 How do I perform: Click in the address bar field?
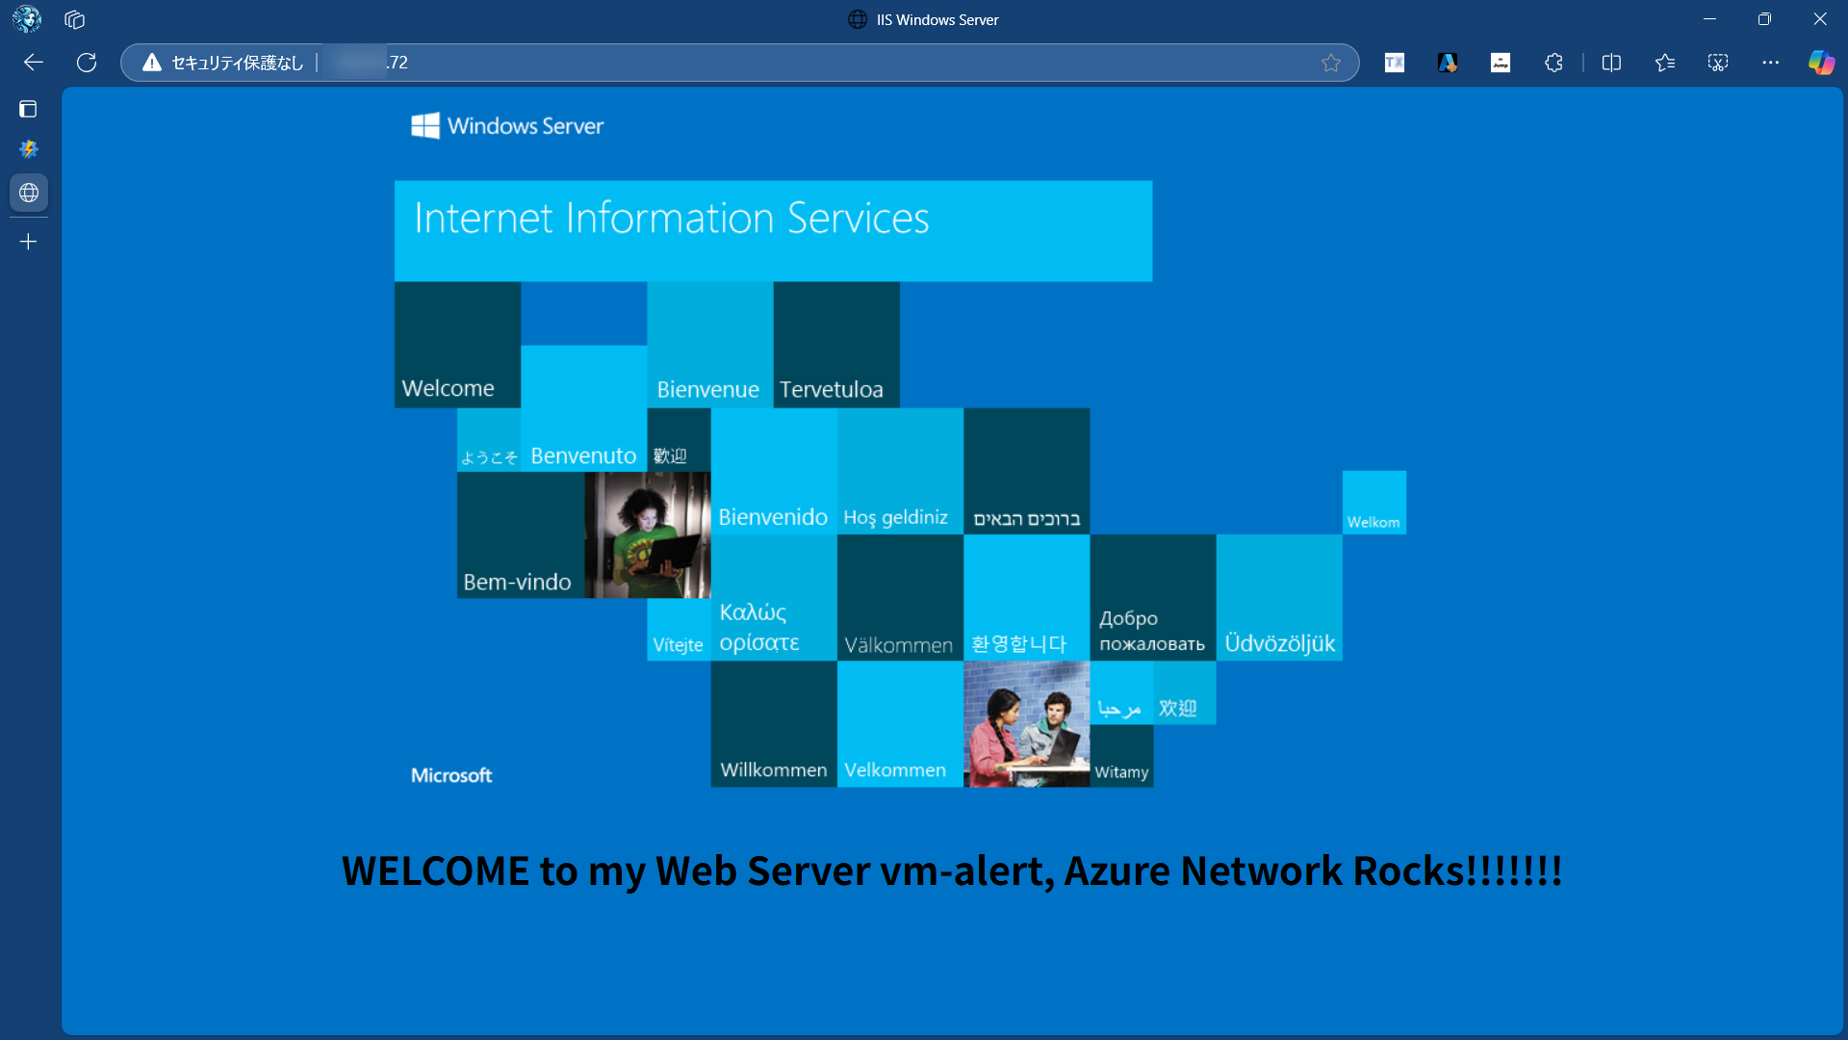pos(770,63)
